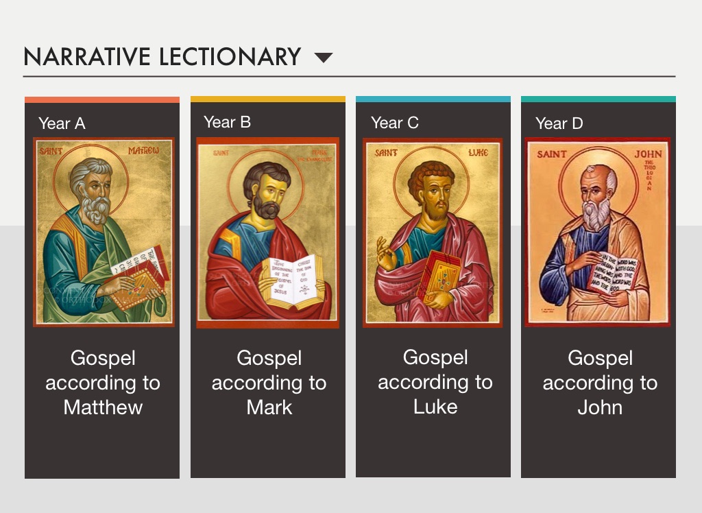
Task: Open the Saint Mark icon image
Action: click(x=268, y=232)
